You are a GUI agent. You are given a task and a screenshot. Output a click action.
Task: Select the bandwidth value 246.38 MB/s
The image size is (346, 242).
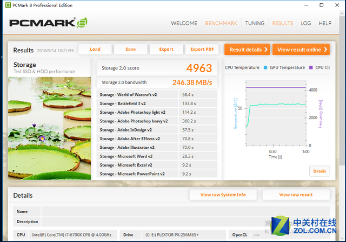coord(192,82)
